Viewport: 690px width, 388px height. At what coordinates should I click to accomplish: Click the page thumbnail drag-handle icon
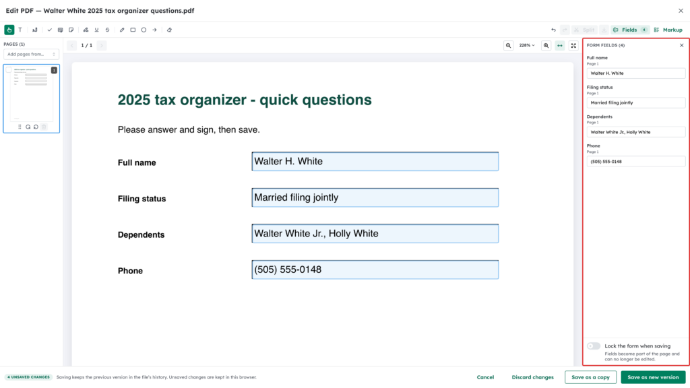[20, 127]
